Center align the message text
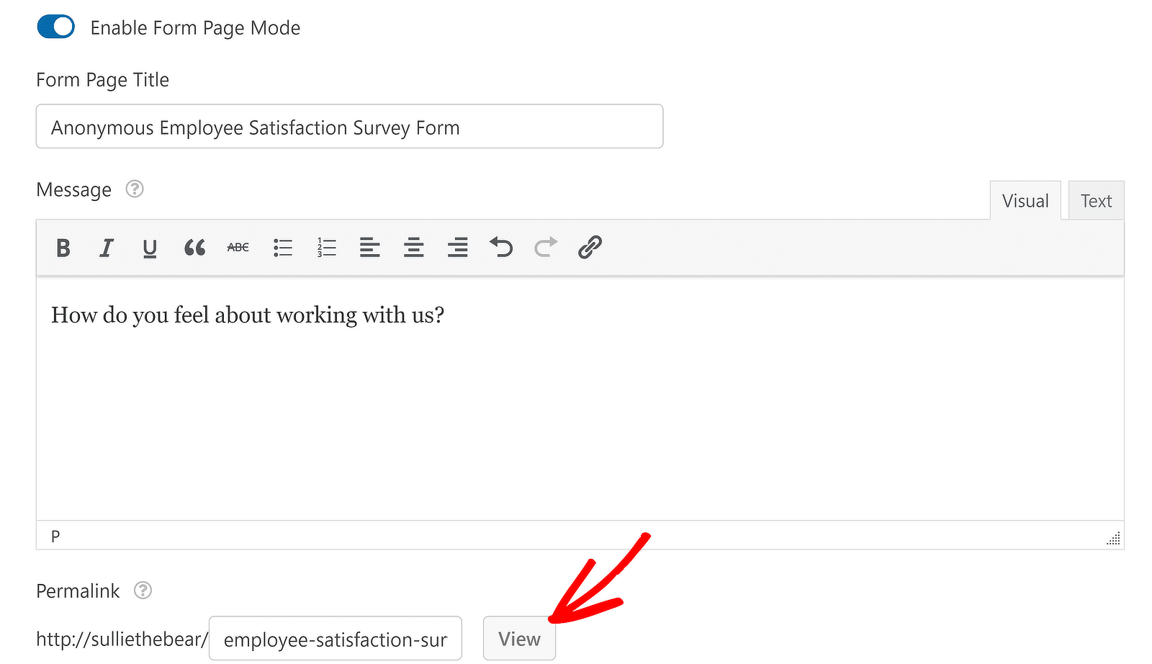 tap(414, 248)
